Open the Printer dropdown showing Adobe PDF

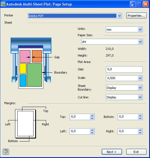(x=119, y=16)
